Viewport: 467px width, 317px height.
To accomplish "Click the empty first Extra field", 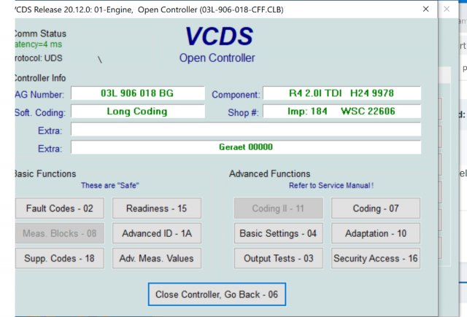I will (245, 130).
